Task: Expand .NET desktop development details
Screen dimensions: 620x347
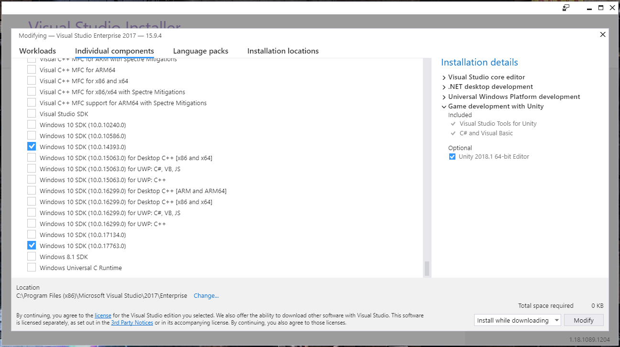Action: click(444, 87)
